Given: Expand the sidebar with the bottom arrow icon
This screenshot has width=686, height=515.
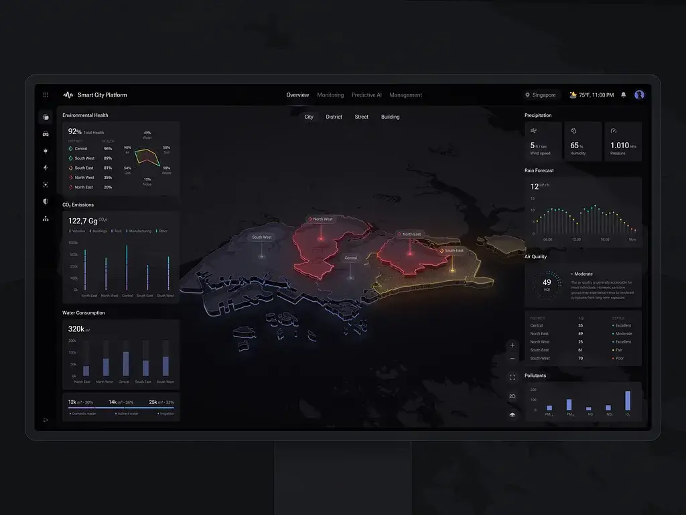Looking at the screenshot, I should click(46, 420).
